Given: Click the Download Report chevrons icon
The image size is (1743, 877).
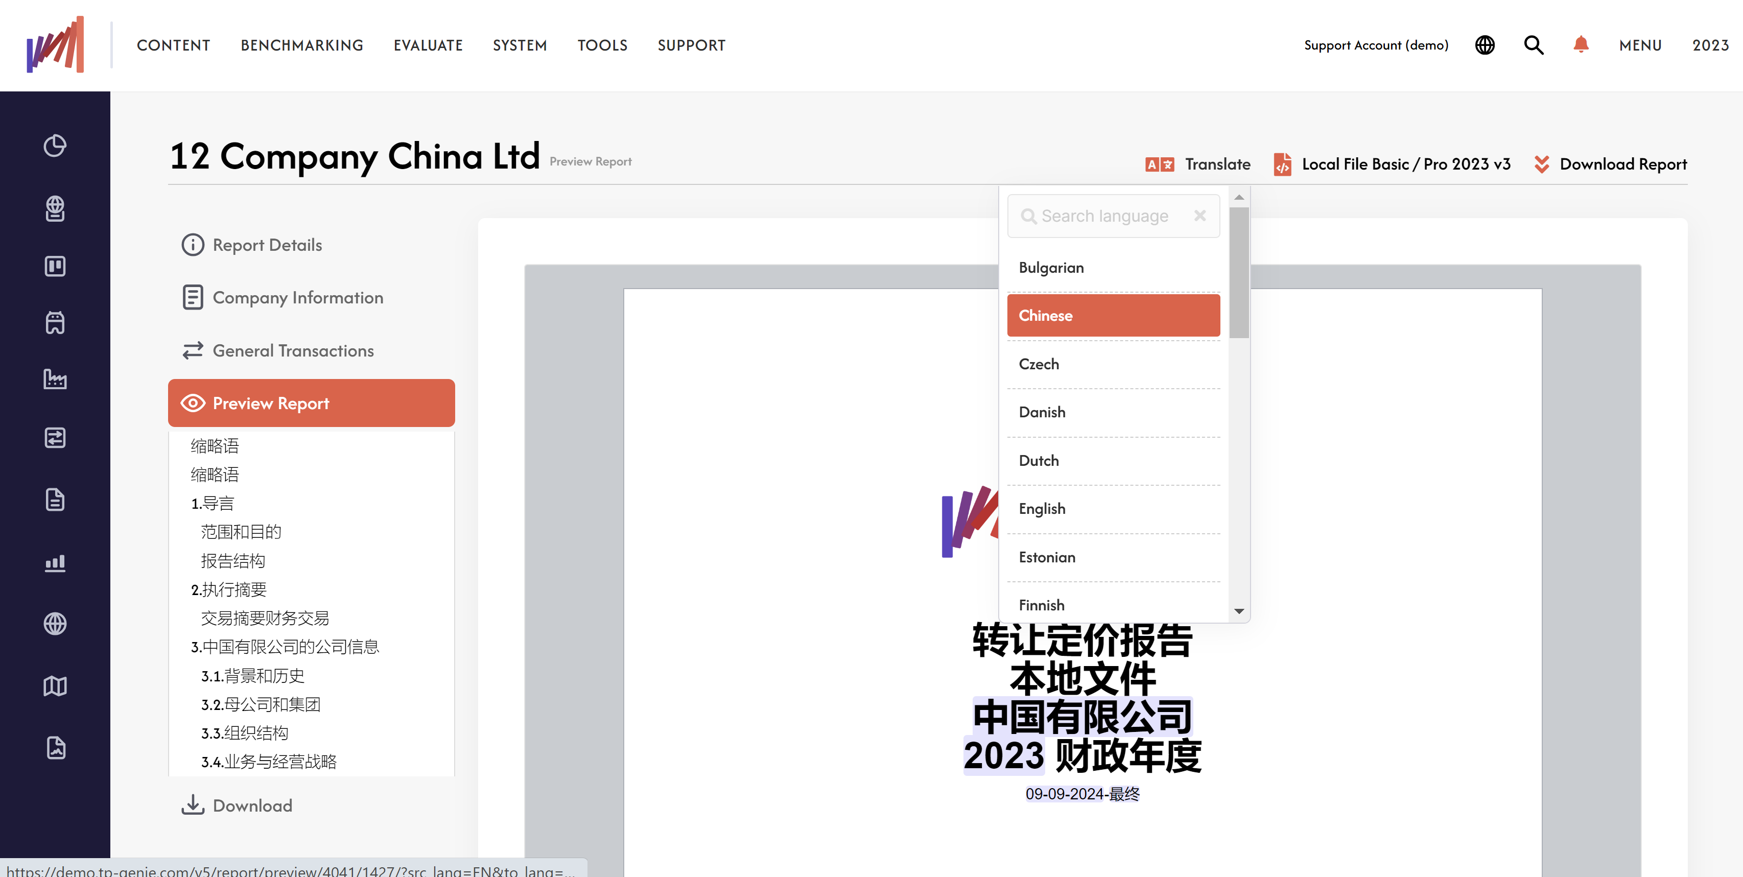Looking at the screenshot, I should [1541, 164].
